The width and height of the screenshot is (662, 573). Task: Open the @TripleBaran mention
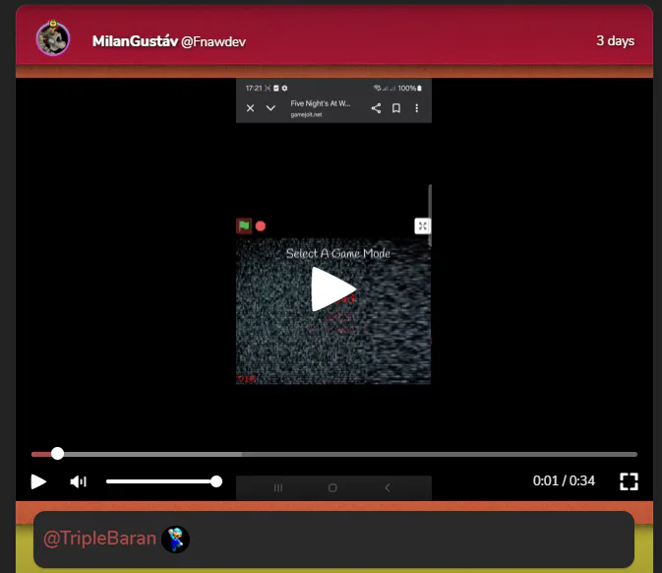click(99, 539)
